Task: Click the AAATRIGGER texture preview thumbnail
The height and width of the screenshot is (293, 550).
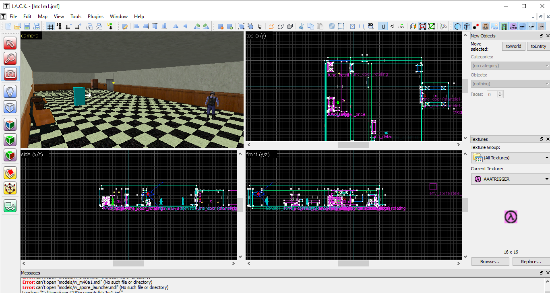Action: click(511, 217)
